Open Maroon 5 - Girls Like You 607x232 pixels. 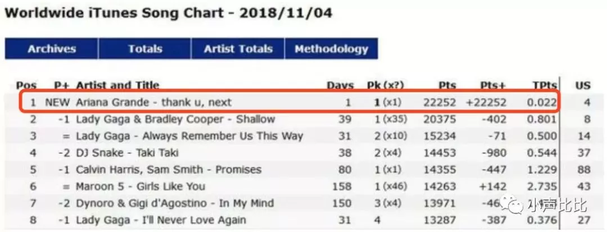click(x=141, y=186)
